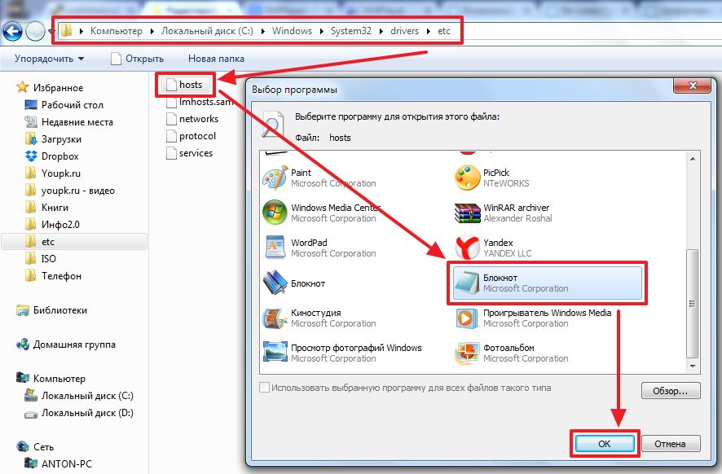This screenshot has height=474, width=722.
Task: Click the Обзор... browse button
Action: (x=670, y=391)
